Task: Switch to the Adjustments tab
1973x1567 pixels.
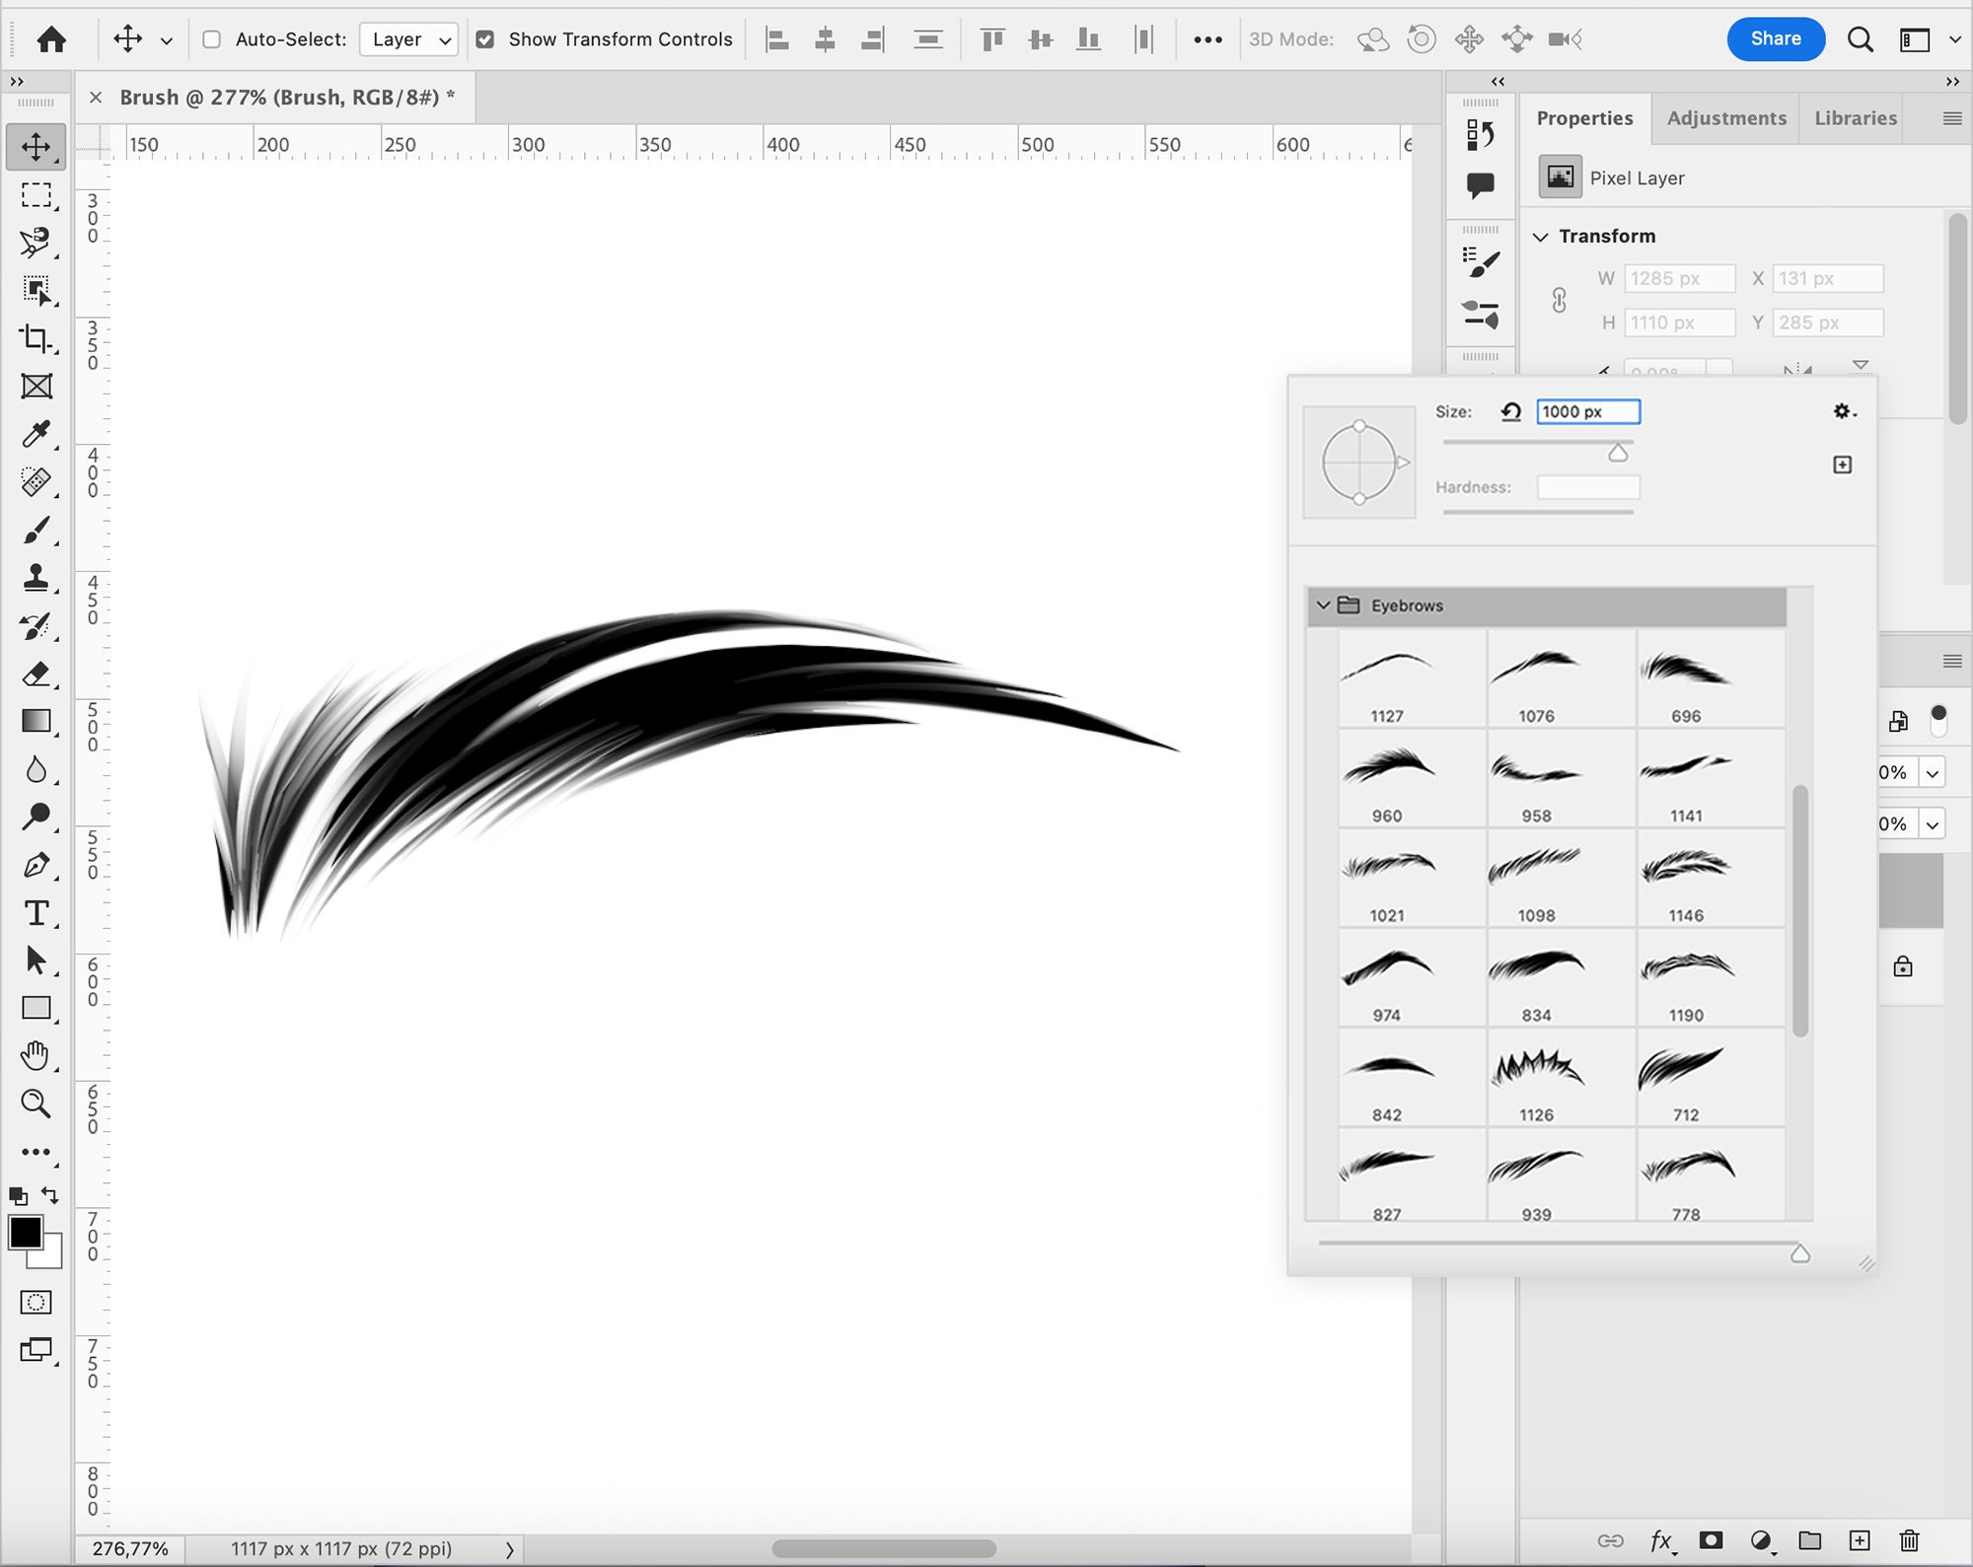Action: tap(1726, 117)
